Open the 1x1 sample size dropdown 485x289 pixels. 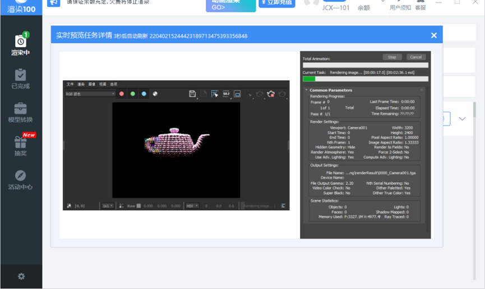108,206
